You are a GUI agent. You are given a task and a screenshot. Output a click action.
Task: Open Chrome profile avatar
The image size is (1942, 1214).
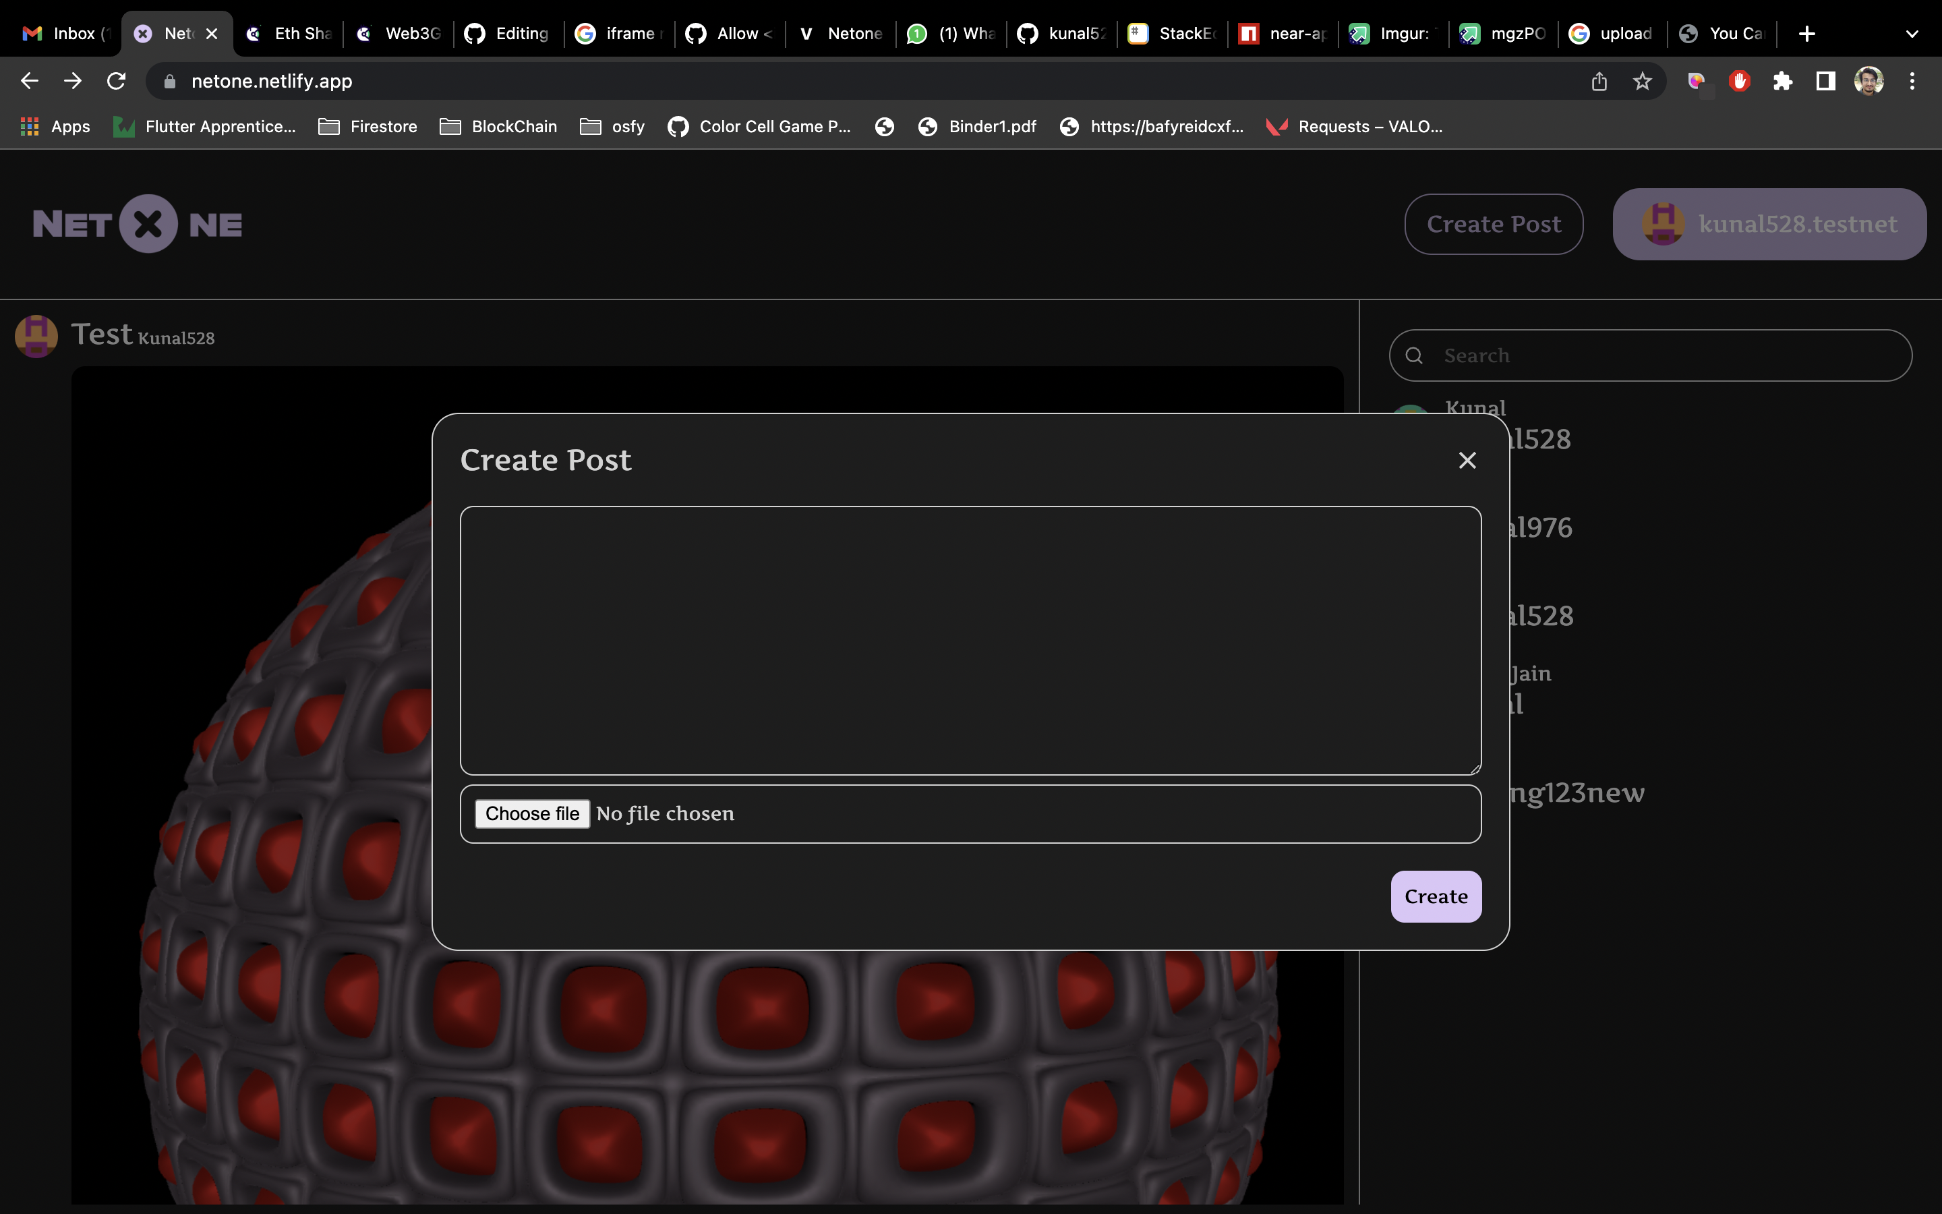[1869, 81]
